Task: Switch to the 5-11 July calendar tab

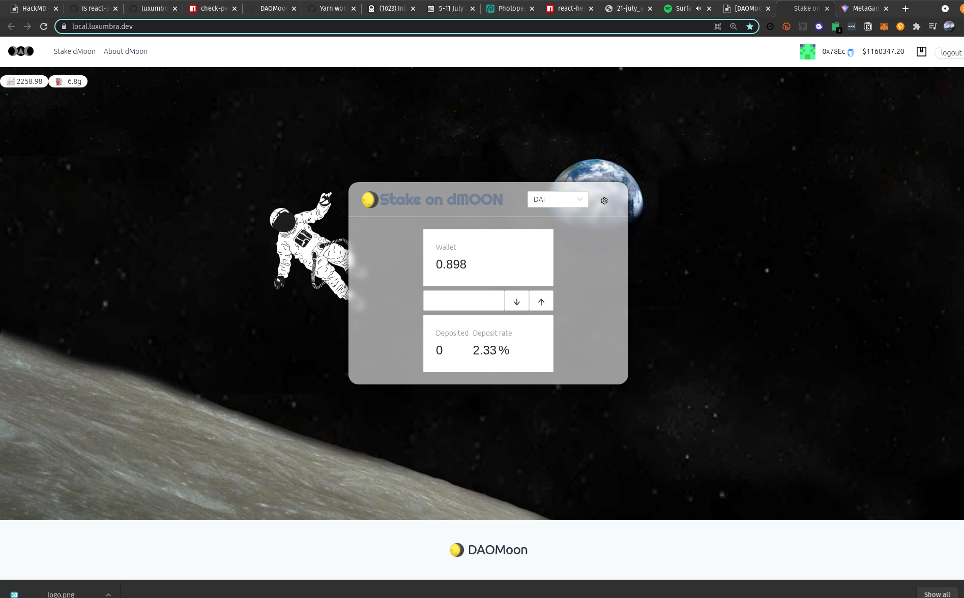Action: pos(451,9)
